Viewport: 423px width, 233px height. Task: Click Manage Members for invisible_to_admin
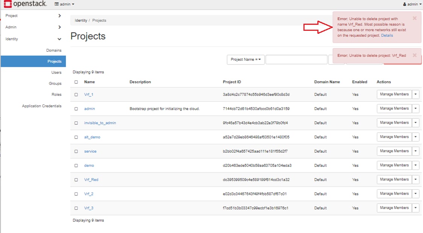394,123
